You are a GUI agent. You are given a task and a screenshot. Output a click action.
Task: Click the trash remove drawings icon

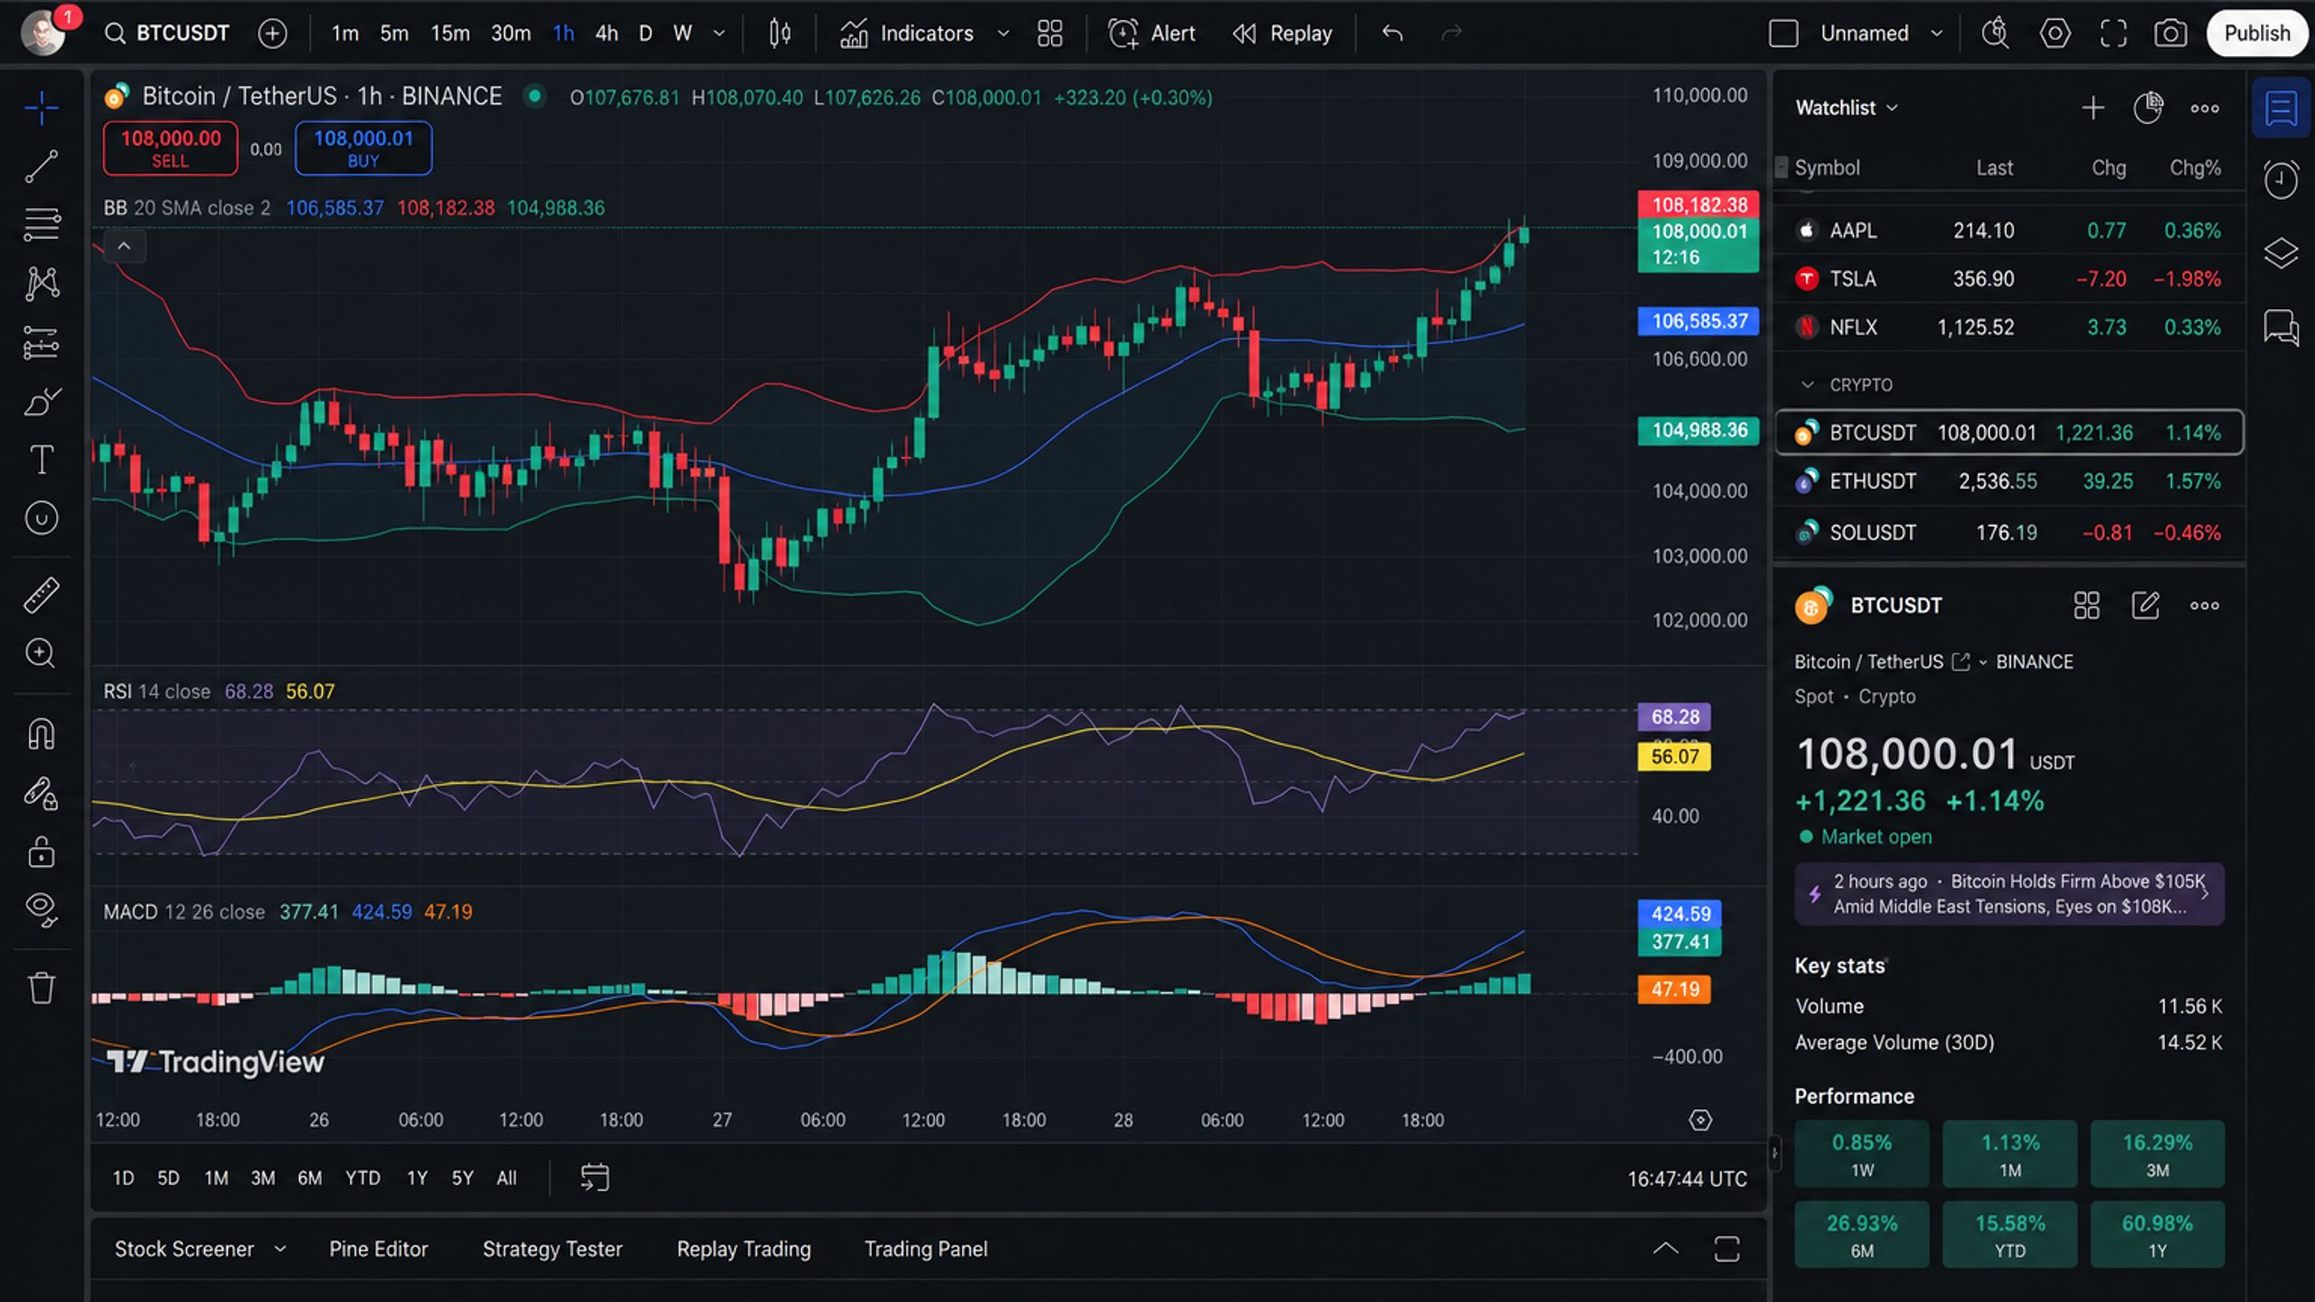click(x=42, y=986)
